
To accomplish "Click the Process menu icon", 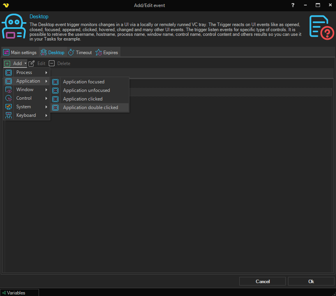I will pos(9,72).
